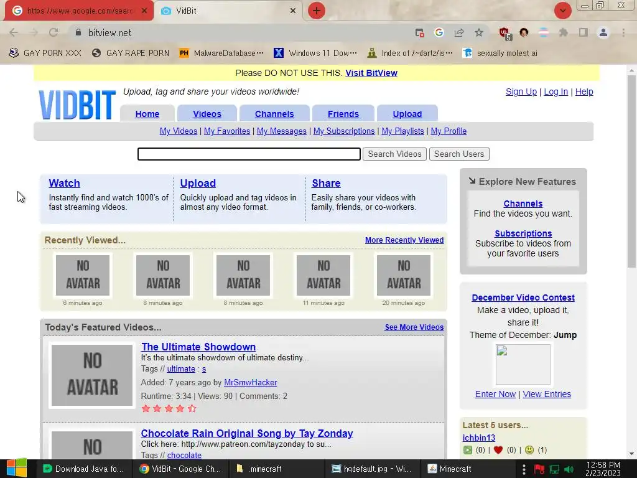
Task: Open the tab search chevron in the tab strip
Action: pos(562,11)
